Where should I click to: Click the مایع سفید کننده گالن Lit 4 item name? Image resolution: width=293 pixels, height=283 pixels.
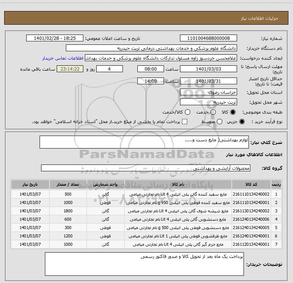178,194
